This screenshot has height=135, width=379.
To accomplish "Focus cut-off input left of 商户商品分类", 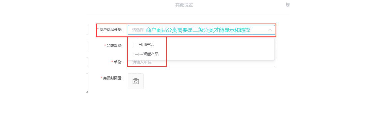I will tap(87, 30).
